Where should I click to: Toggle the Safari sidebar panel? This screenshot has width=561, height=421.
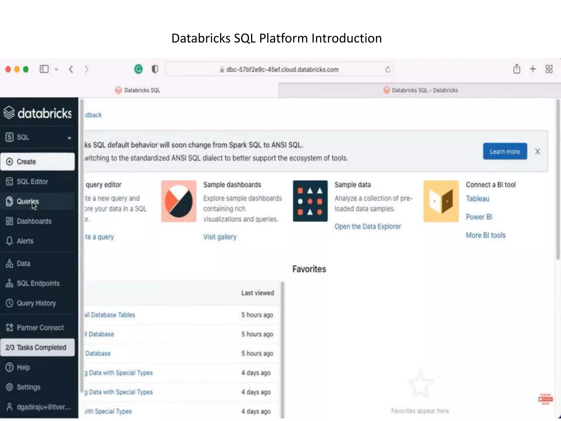click(x=44, y=69)
